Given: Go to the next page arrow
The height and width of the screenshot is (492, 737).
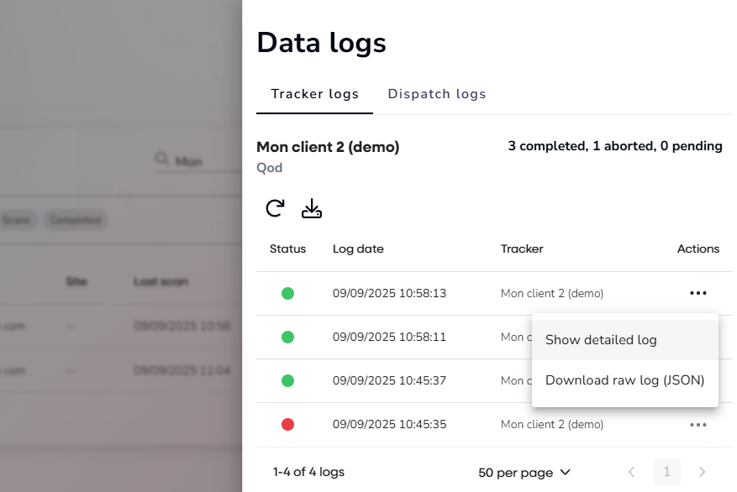Looking at the screenshot, I should (703, 473).
